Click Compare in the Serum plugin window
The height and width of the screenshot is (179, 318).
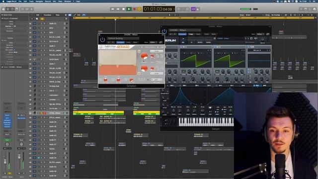[182, 34]
